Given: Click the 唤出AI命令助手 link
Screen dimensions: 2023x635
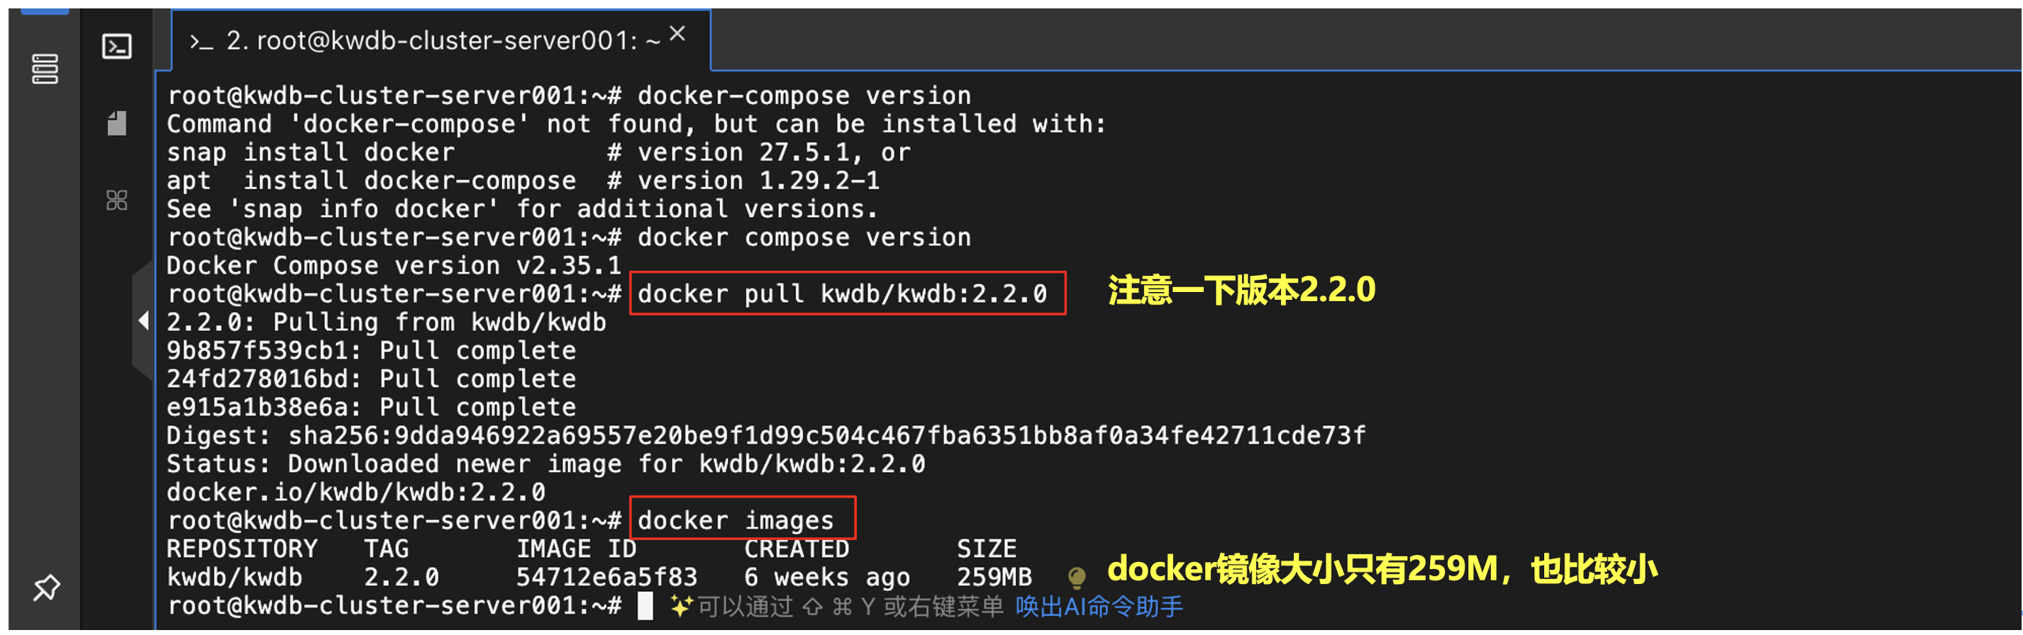Looking at the screenshot, I should (x=1099, y=607).
